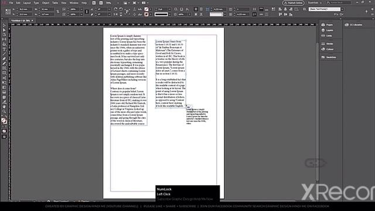Click the object style field
This screenshot has height=211, width=375.
pos(324,9)
